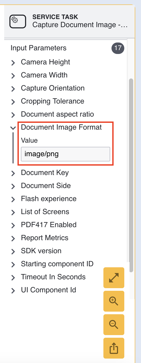The width and height of the screenshot is (141, 363).
Task: Click the vertical scrollbar in parameters panel
Action: coord(131,175)
